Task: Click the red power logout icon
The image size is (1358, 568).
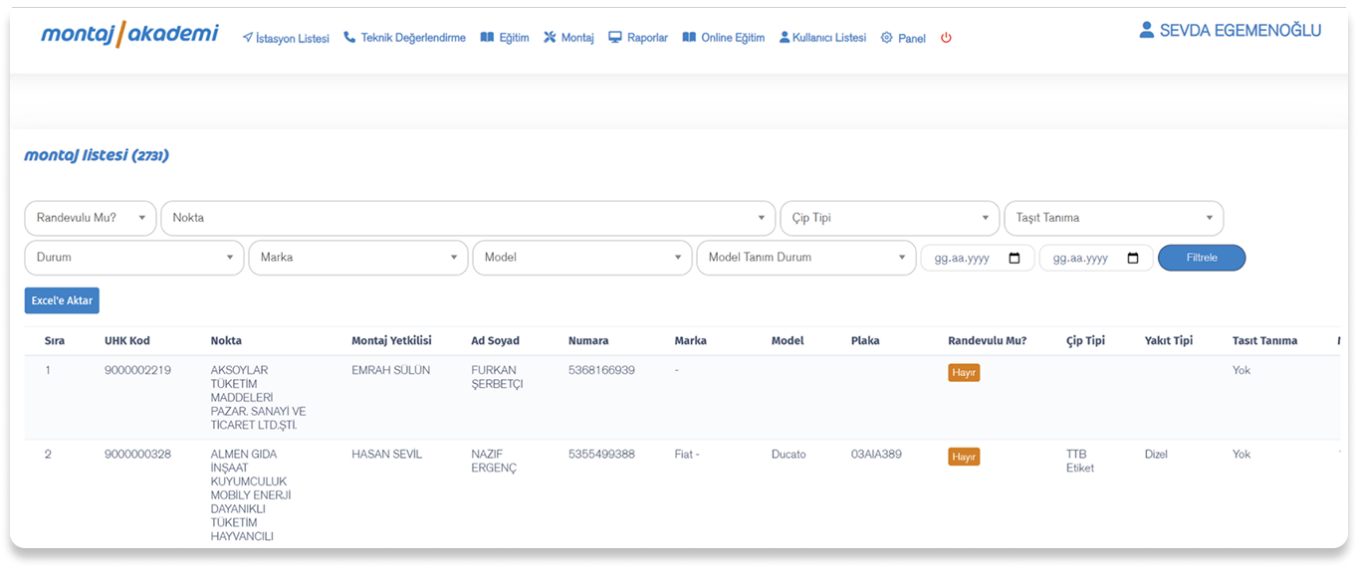Action: coord(946,38)
